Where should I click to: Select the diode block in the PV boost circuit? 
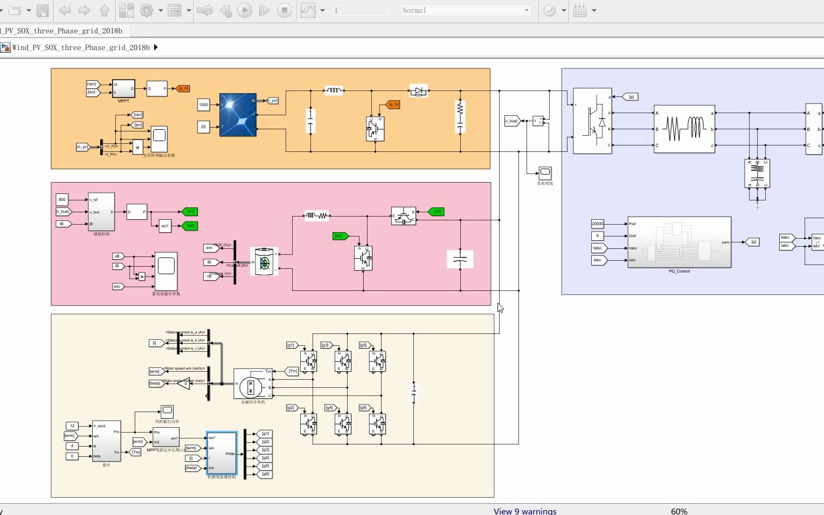tap(419, 91)
